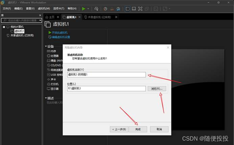Collapse the 我的计算机 tree node
The image size is (234, 145).
tap(4, 27)
